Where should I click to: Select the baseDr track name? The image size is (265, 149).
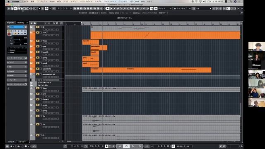(46, 52)
